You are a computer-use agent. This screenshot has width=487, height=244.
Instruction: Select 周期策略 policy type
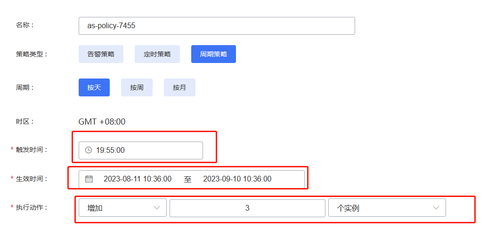213,54
